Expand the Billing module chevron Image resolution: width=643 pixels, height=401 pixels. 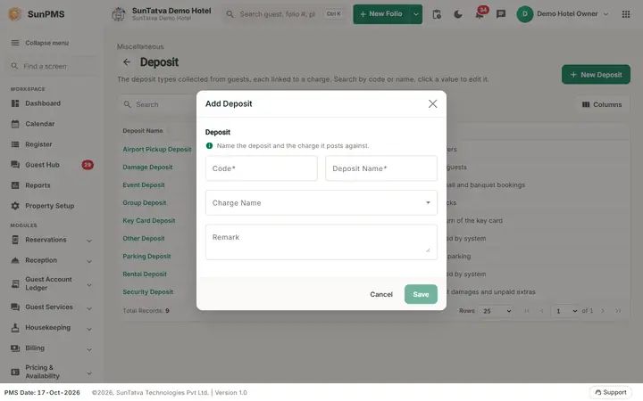click(x=89, y=349)
